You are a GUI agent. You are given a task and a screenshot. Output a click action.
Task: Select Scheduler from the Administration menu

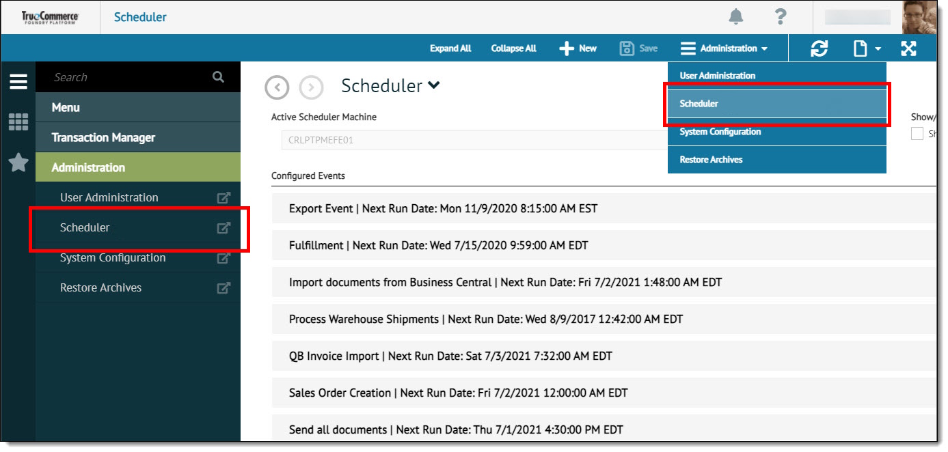coord(776,104)
